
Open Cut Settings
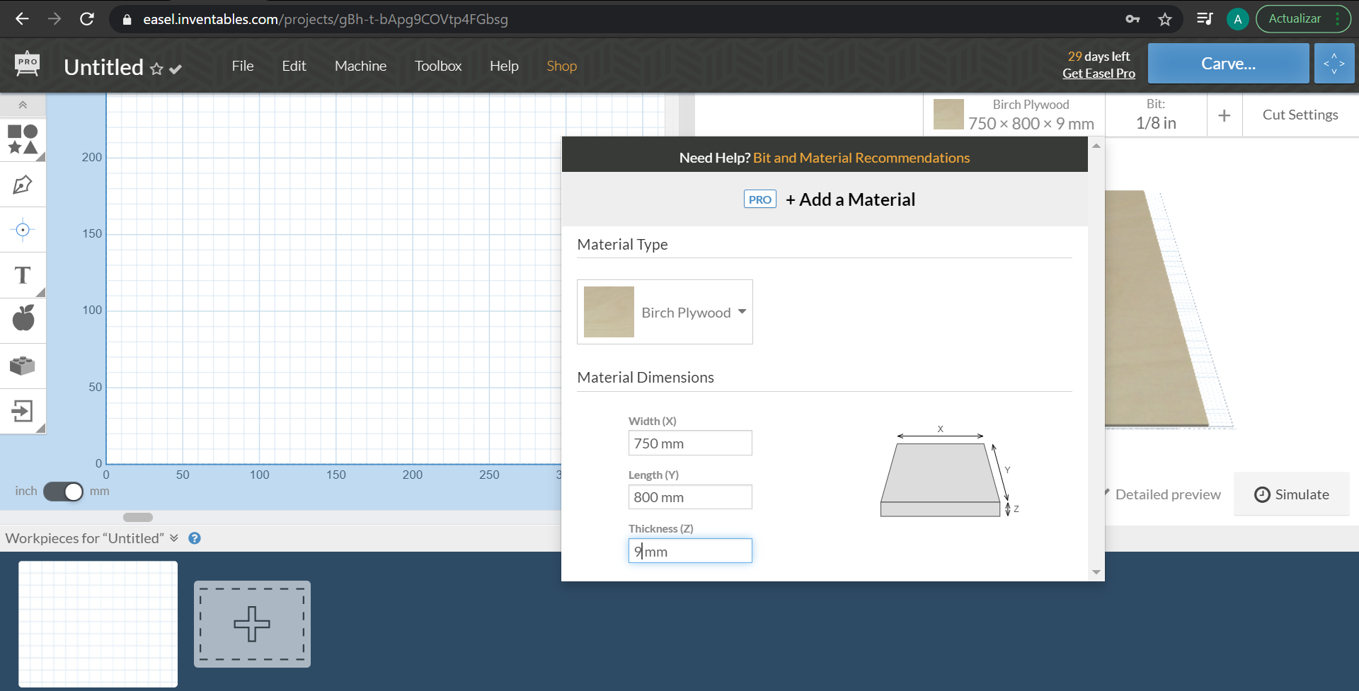pyautogui.click(x=1300, y=115)
